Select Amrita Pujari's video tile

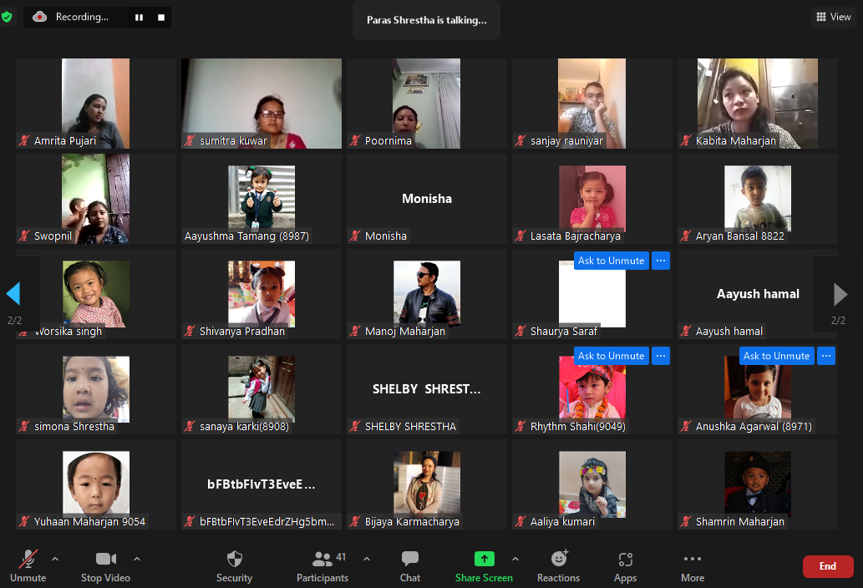[x=96, y=104]
